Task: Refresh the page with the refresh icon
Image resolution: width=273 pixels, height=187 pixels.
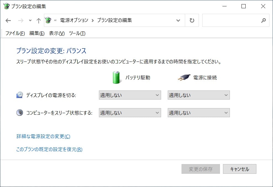Action: coord(192,20)
